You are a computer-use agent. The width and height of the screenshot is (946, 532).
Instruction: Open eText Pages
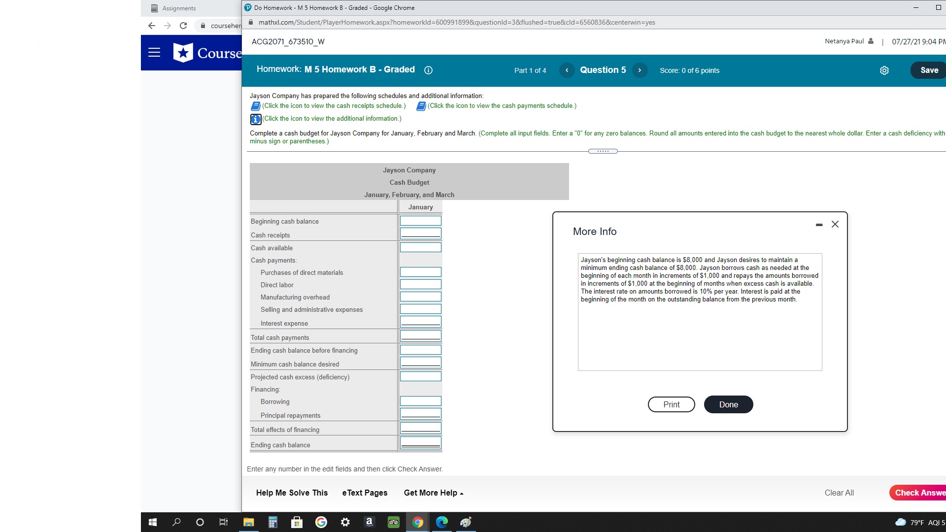click(365, 493)
